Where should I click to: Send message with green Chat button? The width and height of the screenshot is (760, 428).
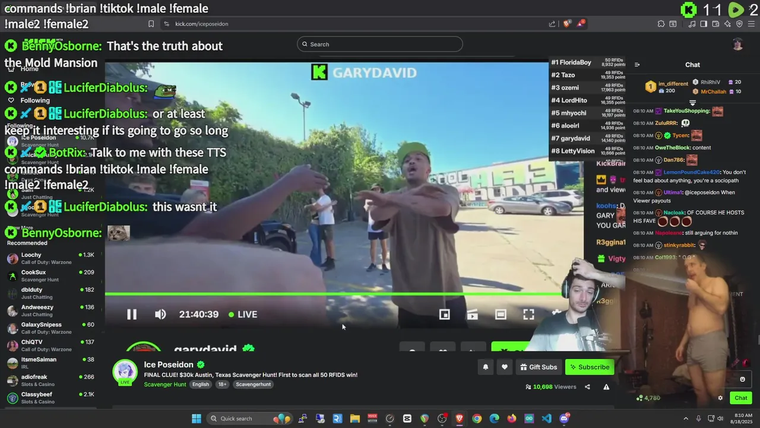(x=740, y=398)
